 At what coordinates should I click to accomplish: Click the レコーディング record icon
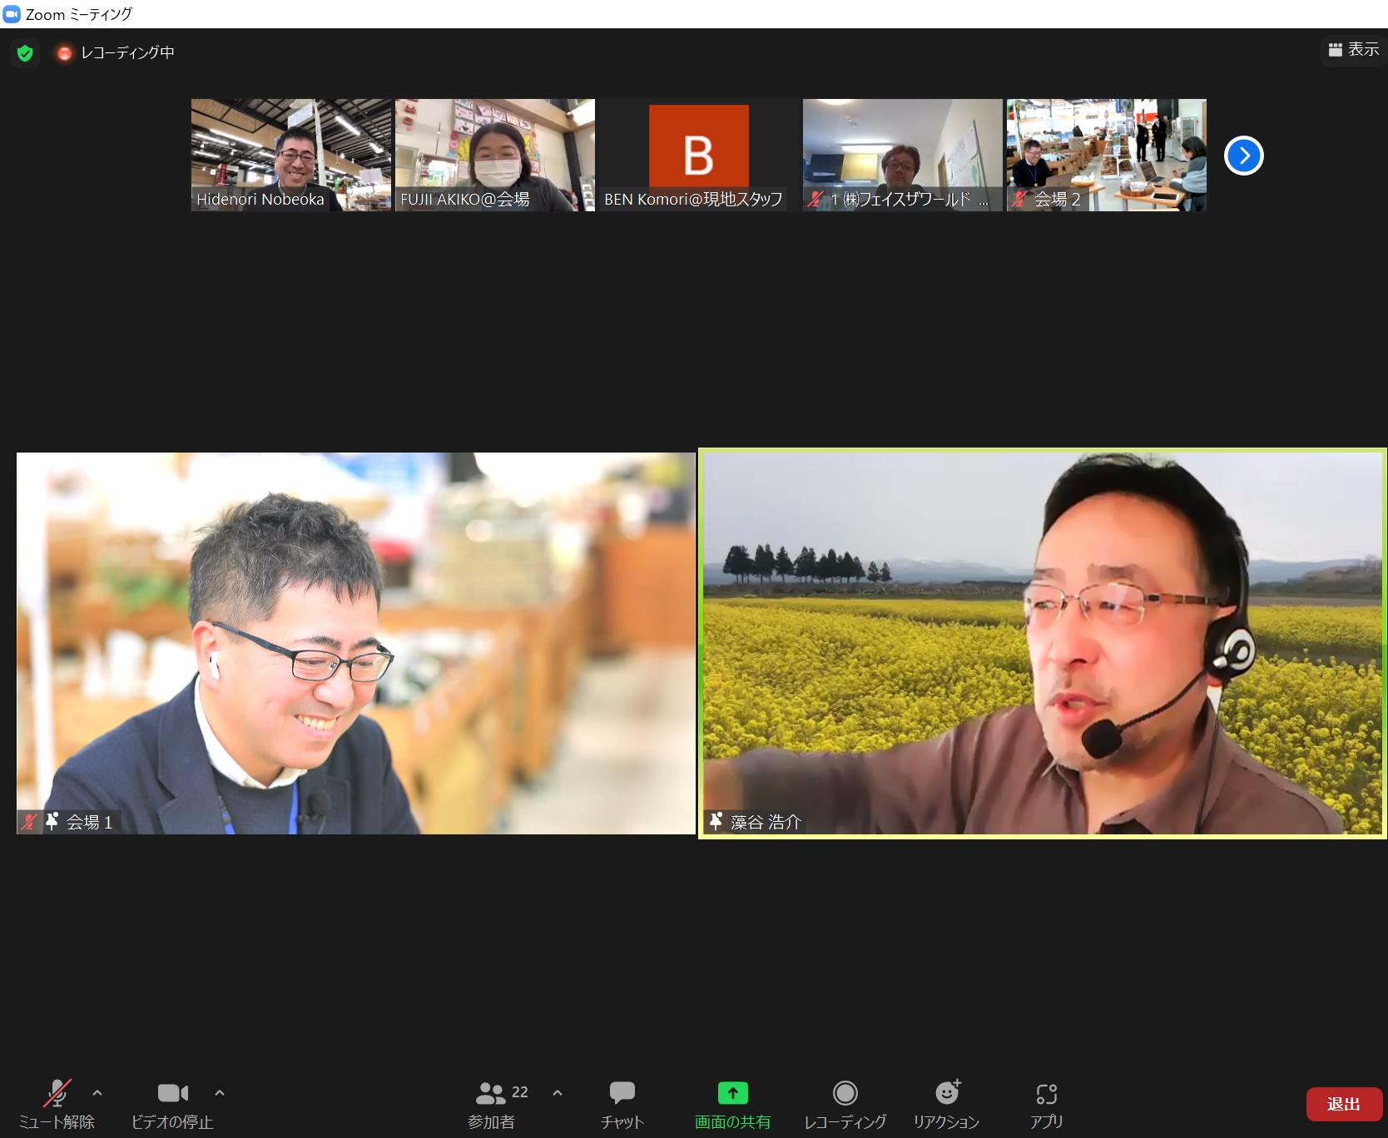coord(845,1093)
